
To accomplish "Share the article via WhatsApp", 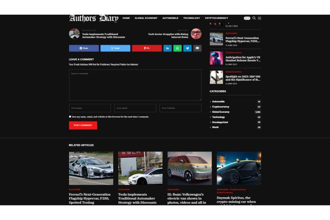I will [177, 48].
